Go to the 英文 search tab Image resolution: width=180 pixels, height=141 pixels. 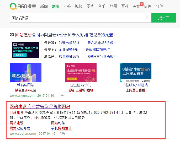coord(136,7)
